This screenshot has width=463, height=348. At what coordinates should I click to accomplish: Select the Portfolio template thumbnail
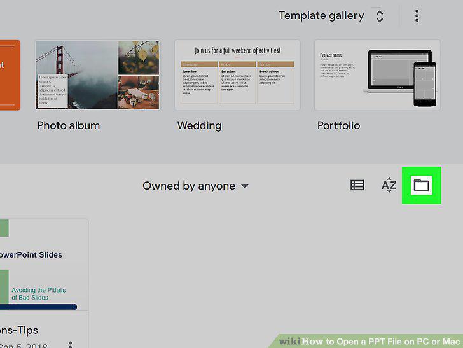pos(377,75)
